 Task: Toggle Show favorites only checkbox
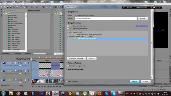pos(68,26)
